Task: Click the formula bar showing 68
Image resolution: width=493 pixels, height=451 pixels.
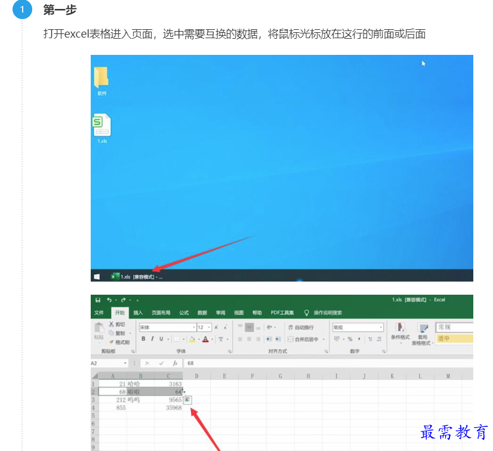Action: click(x=328, y=363)
